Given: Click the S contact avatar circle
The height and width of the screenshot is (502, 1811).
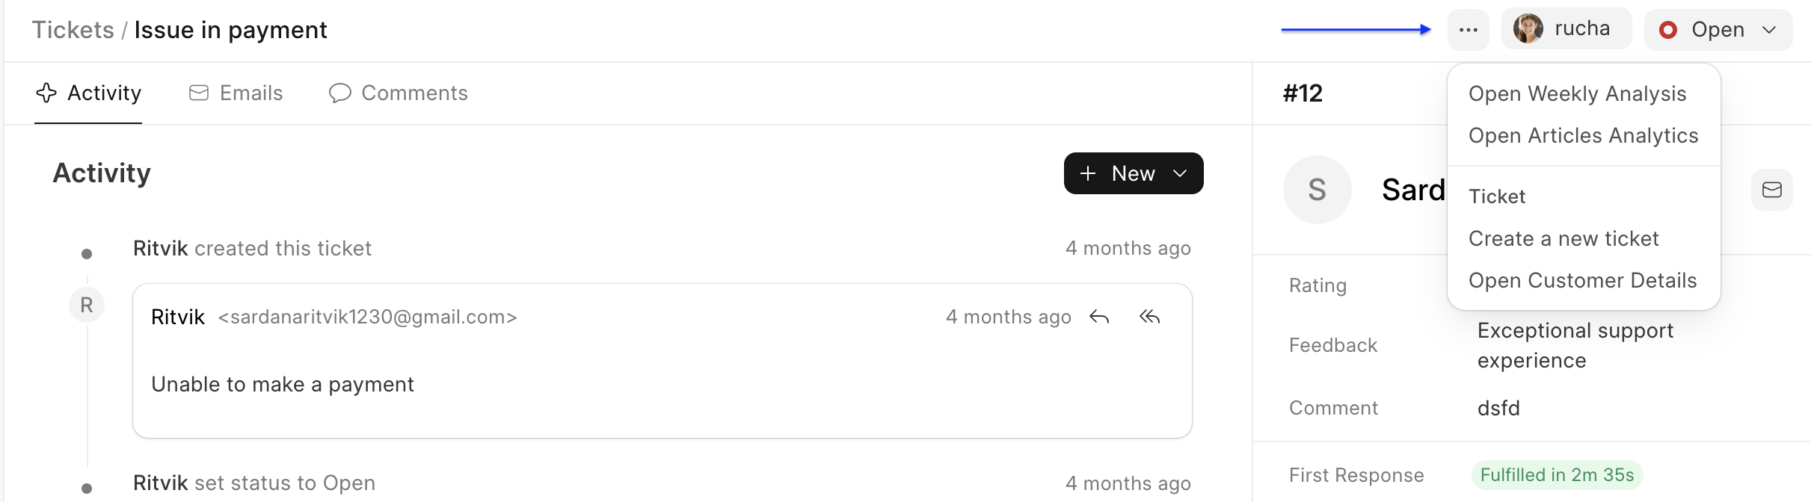Looking at the screenshot, I should pyautogui.click(x=1317, y=190).
